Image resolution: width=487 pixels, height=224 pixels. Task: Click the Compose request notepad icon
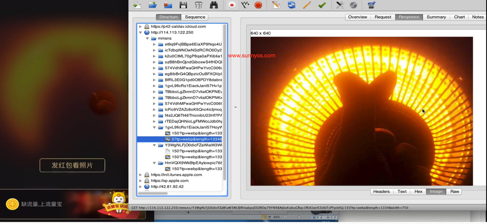tap(276, 5)
